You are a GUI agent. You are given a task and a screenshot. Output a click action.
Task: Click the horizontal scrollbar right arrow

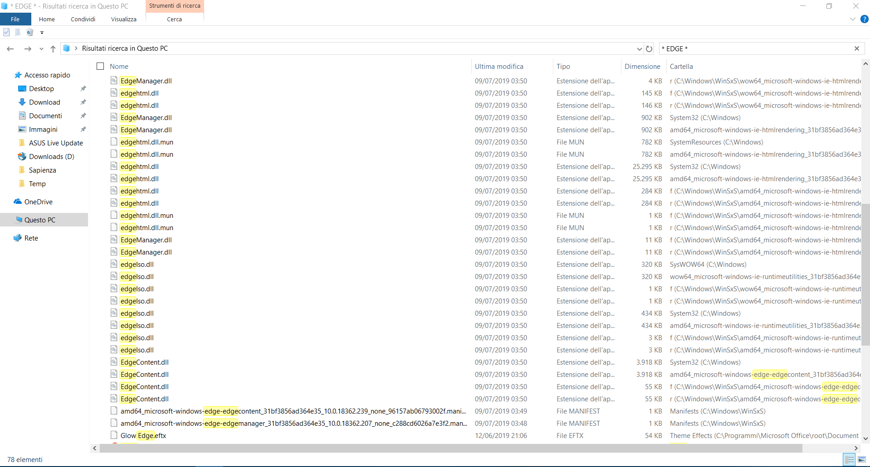856,448
